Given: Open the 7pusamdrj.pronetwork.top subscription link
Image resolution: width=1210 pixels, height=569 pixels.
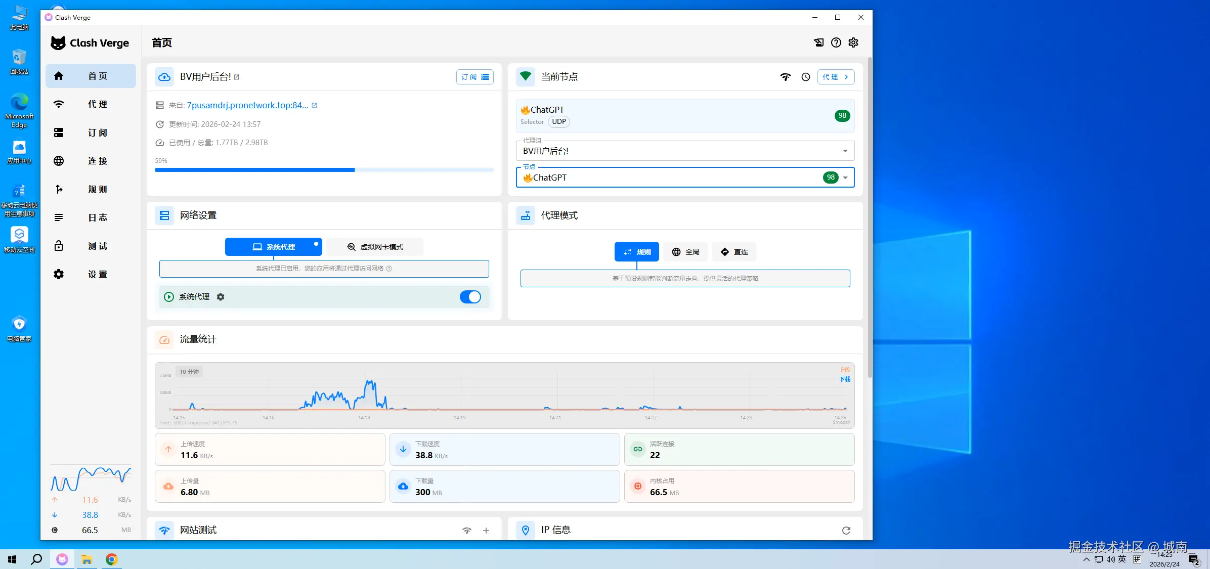Looking at the screenshot, I should 247,105.
